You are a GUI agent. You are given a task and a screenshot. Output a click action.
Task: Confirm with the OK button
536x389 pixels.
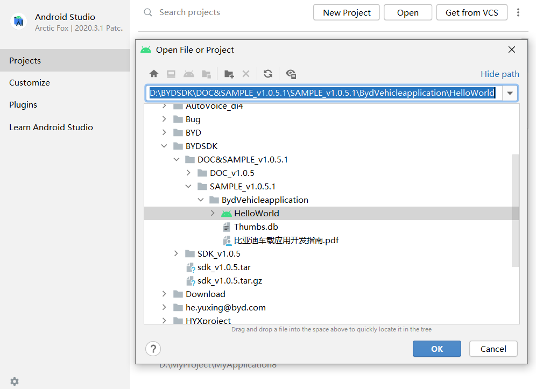click(437, 349)
